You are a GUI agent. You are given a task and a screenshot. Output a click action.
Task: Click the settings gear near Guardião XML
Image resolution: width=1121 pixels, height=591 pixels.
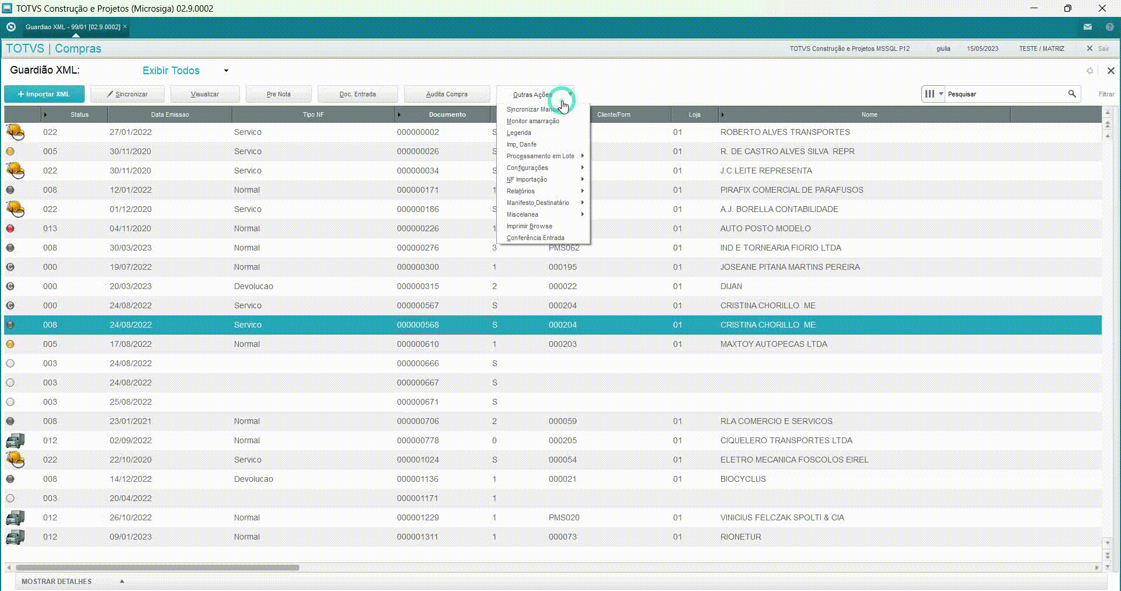tap(1089, 71)
